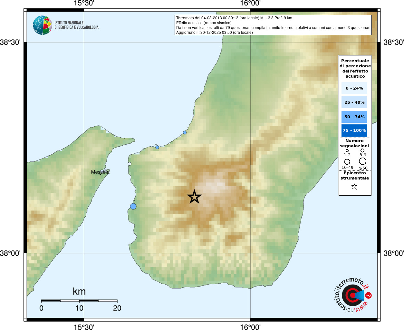Click the 'Dati non verificati' info line
Screen dimensions: 404x330
point(274,28)
